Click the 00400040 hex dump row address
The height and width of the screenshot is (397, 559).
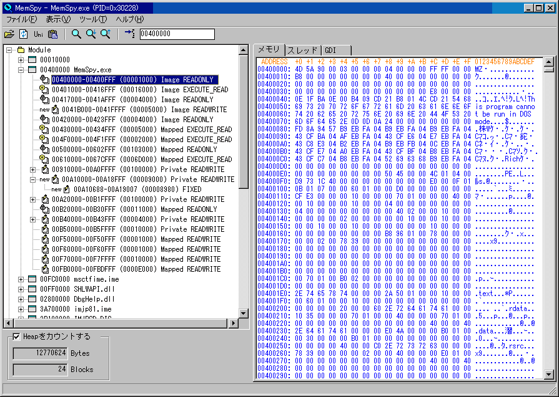274,99
